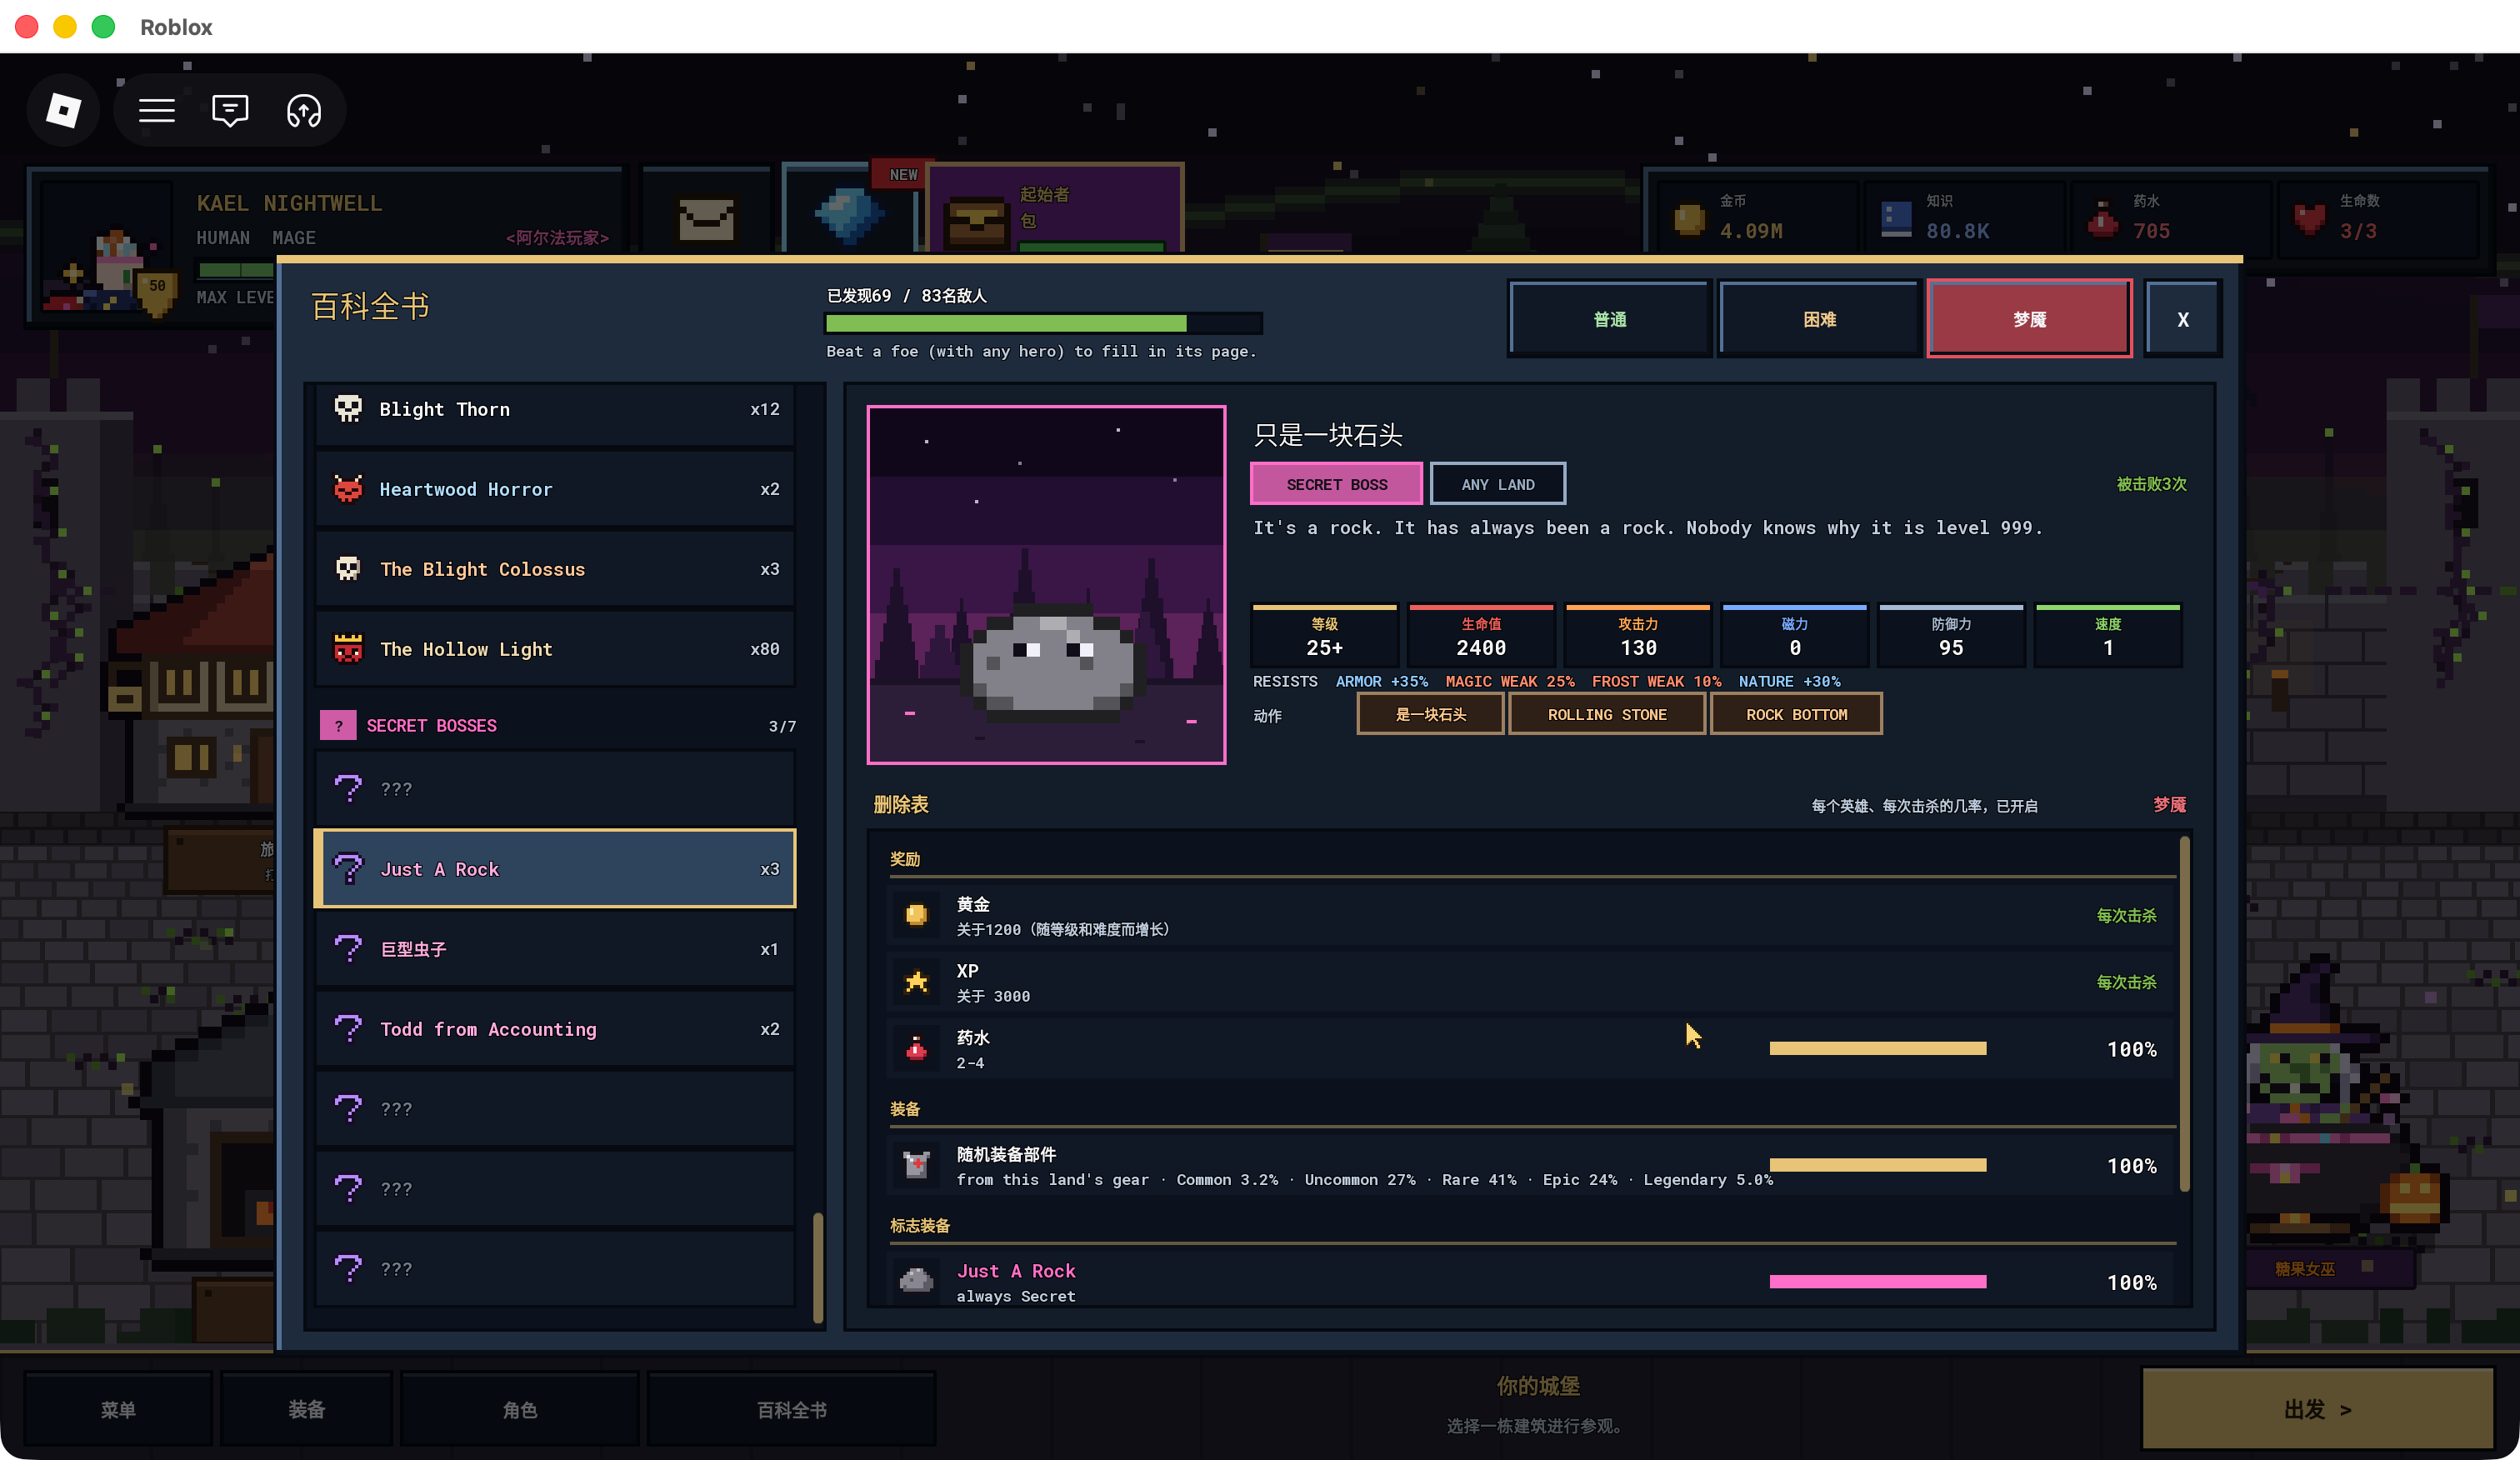Click the enemies discovered progress bar
This screenshot has width=2520, height=1460.
pyautogui.click(x=1043, y=323)
